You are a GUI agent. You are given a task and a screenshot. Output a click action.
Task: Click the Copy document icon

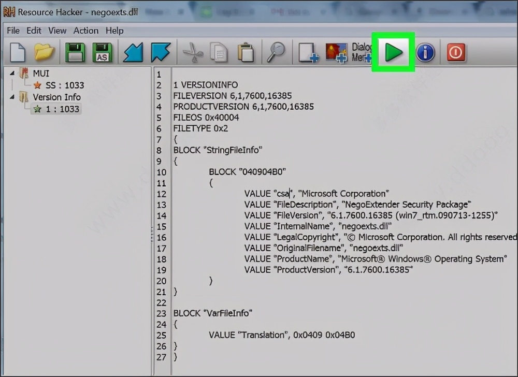218,52
